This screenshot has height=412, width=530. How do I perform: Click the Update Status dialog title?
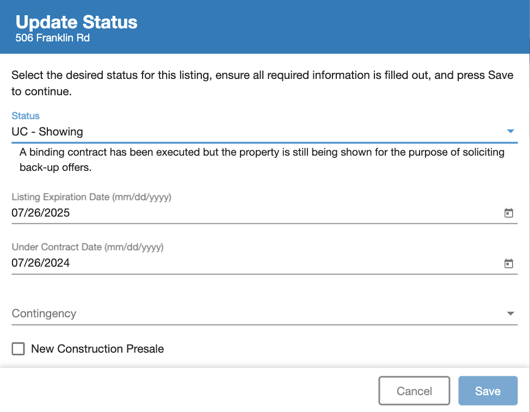(75, 22)
